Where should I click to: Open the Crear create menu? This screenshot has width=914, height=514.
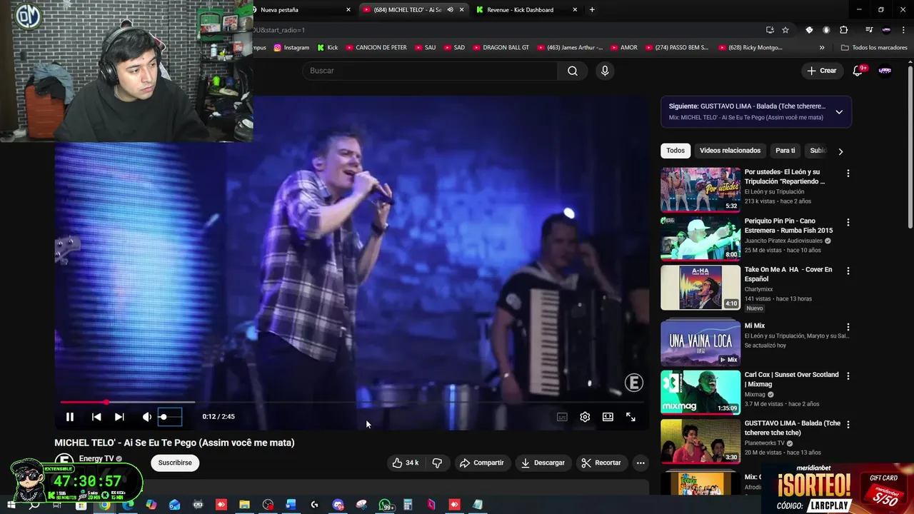(x=822, y=71)
